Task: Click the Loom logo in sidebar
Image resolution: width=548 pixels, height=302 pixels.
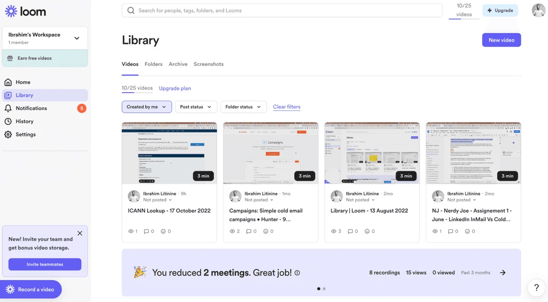Action: 25,11
